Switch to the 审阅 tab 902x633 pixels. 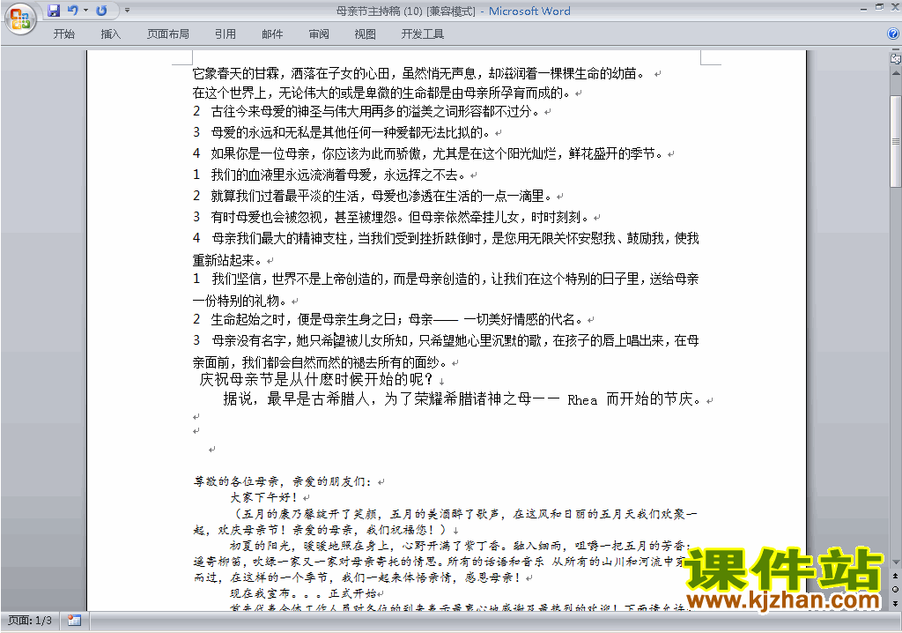click(x=319, y=34)
